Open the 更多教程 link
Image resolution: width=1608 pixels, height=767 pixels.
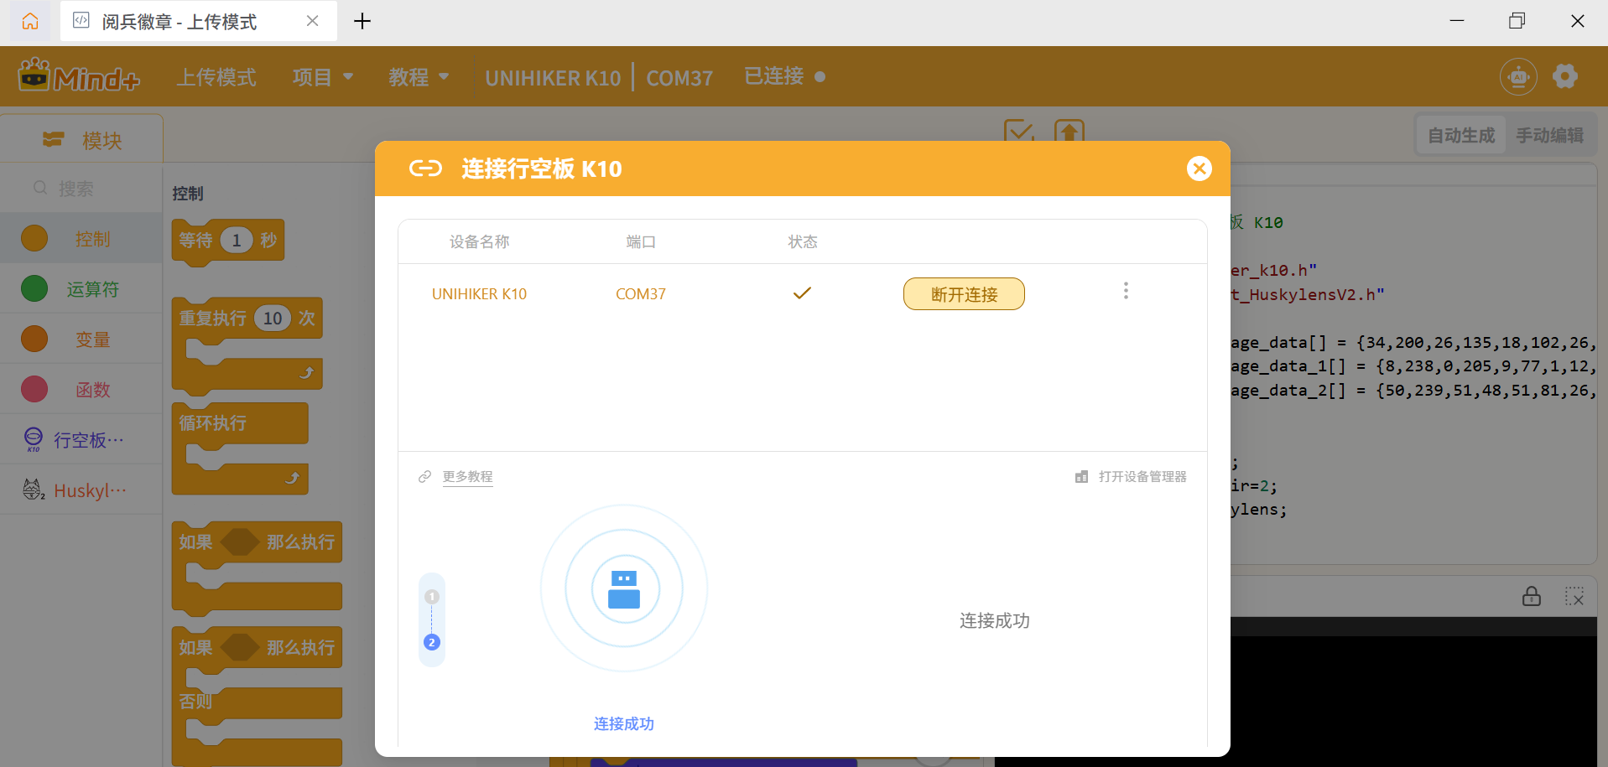467,477
